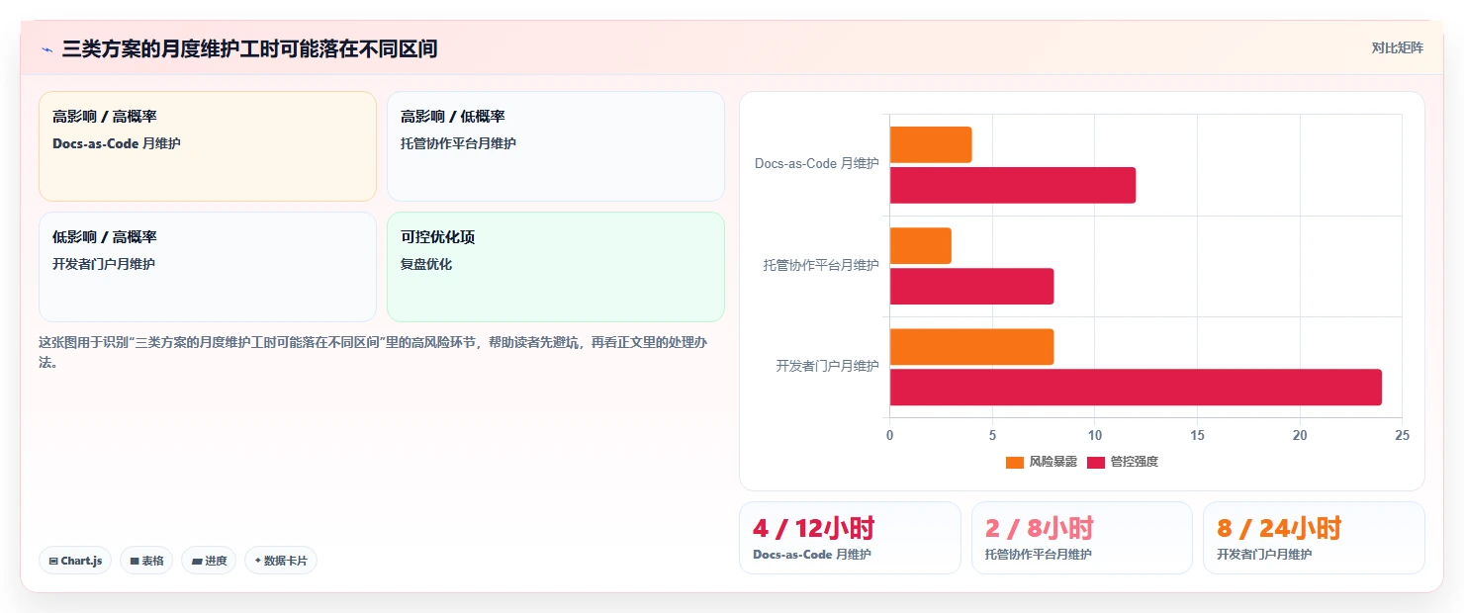Click the 表格 tag chip
This screenshot has width=1464, height=613.
(x=146, y=561)
